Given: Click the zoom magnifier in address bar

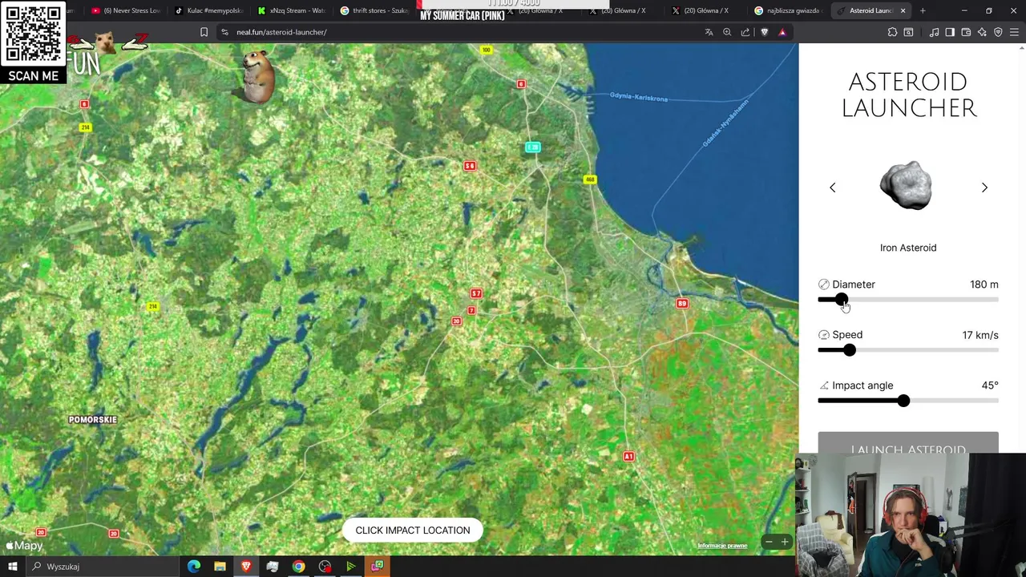Looking at the screenshot, I should tap(727, 32).
